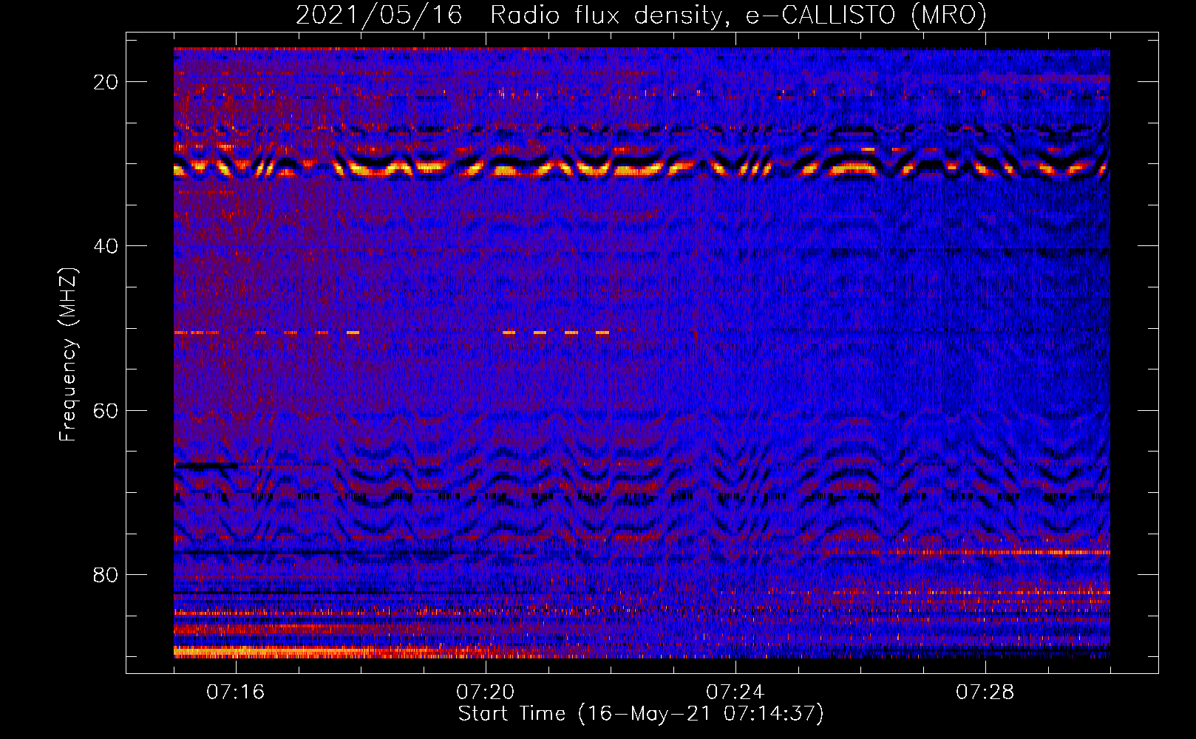This screenshot has height=739, width=1196.
Task: Click the time tick label "07:28"
Action: 985,692
